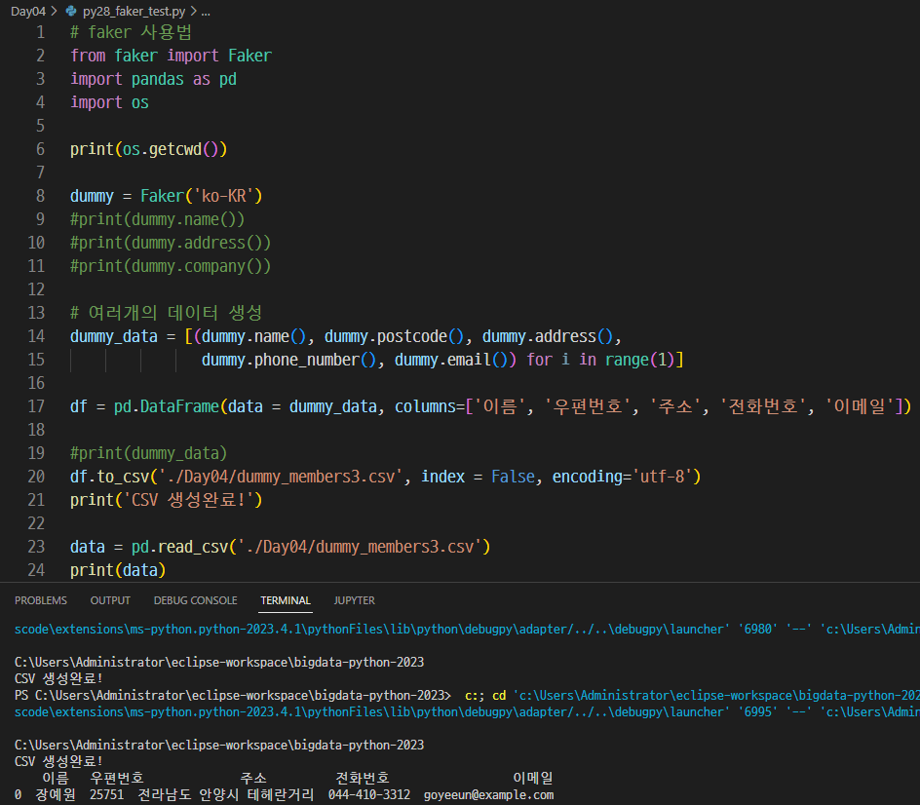The width and height of the screenshot is (920, 805).
Task: Click the commented '#print(dummy.company())' line
Action: [171, 266]
